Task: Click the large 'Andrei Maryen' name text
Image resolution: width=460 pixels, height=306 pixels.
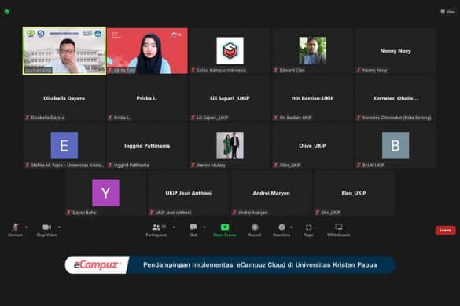Action: 271,193
